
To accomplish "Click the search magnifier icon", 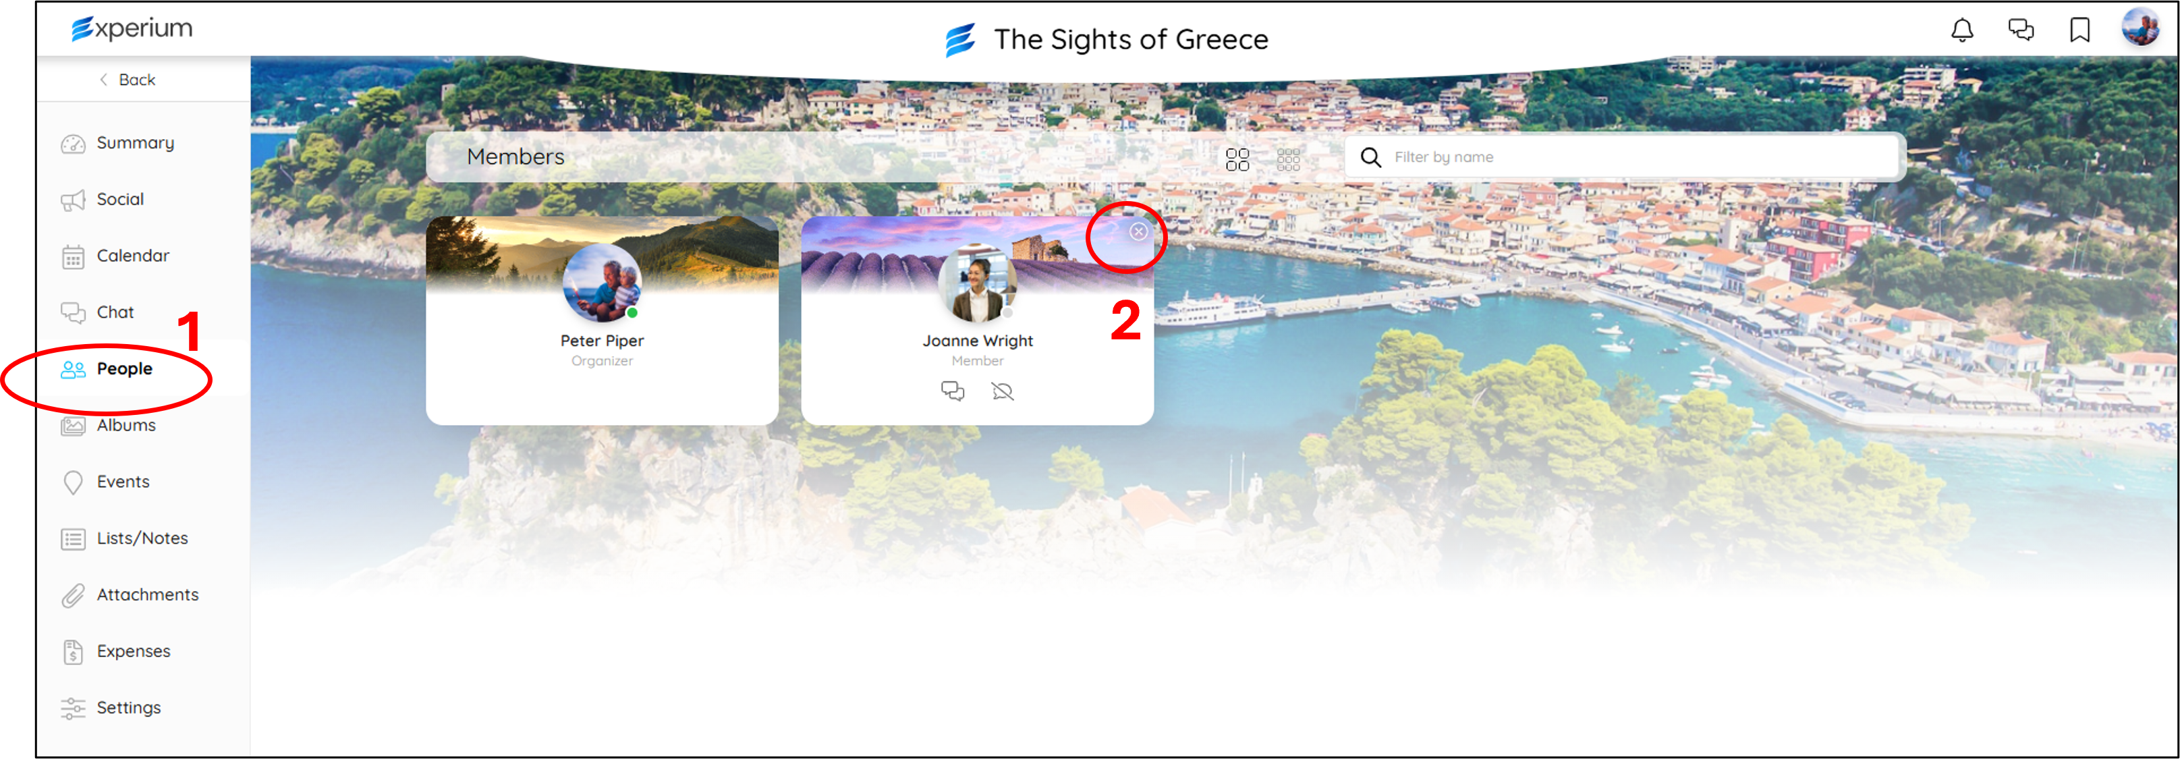I will tap(1370, 157).
